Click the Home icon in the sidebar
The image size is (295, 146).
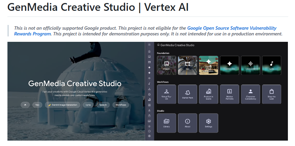coord(149,51)
